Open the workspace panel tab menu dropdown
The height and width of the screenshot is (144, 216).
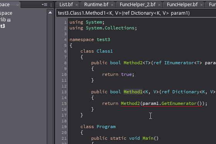pos(44,5)
